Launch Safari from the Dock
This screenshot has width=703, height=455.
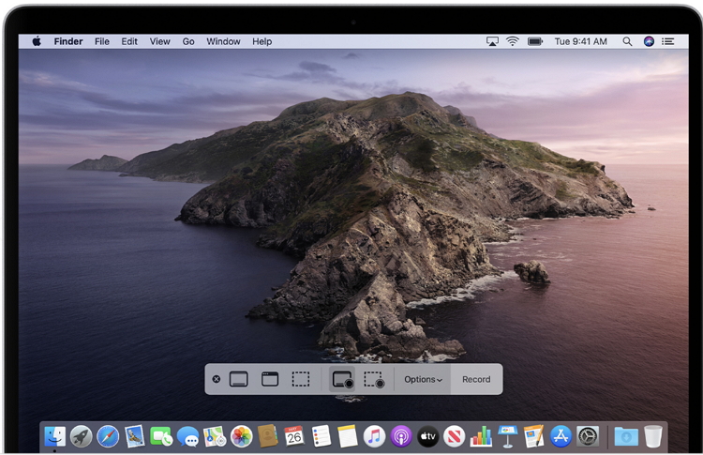108,436
